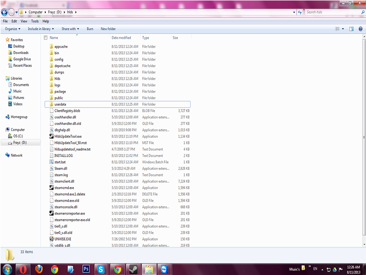Open the View menu
The image size is (366, 275).
click(24, 21)
